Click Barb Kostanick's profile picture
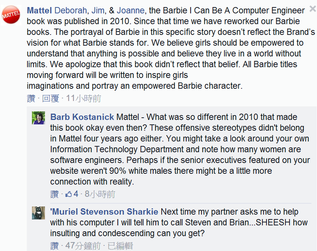The width and height of the screenshot is (317, 251). [x=39, y=118]
